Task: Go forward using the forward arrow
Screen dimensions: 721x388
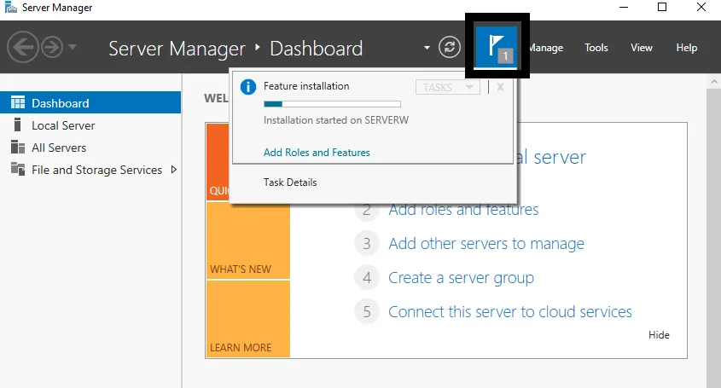Action: (x=52, y=47)
